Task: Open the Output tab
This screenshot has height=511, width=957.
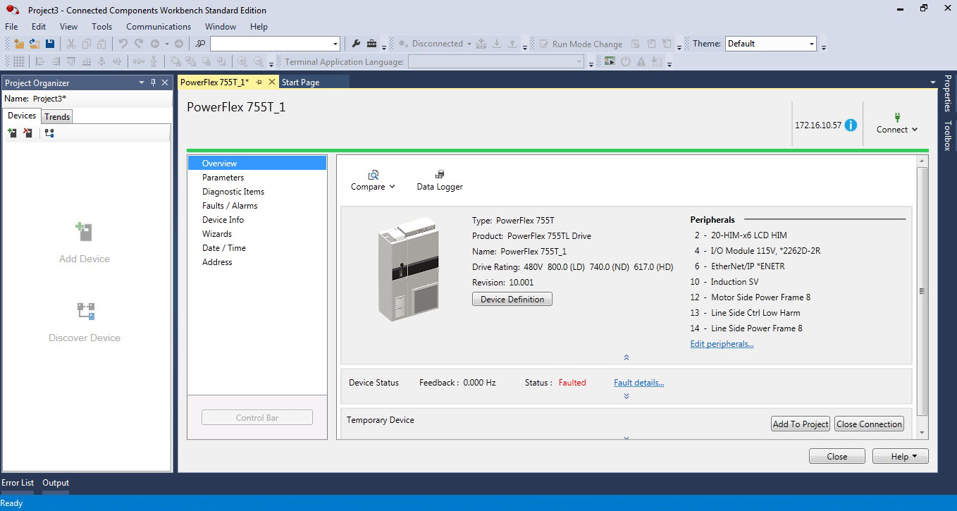Action: (x=56, y=483)
